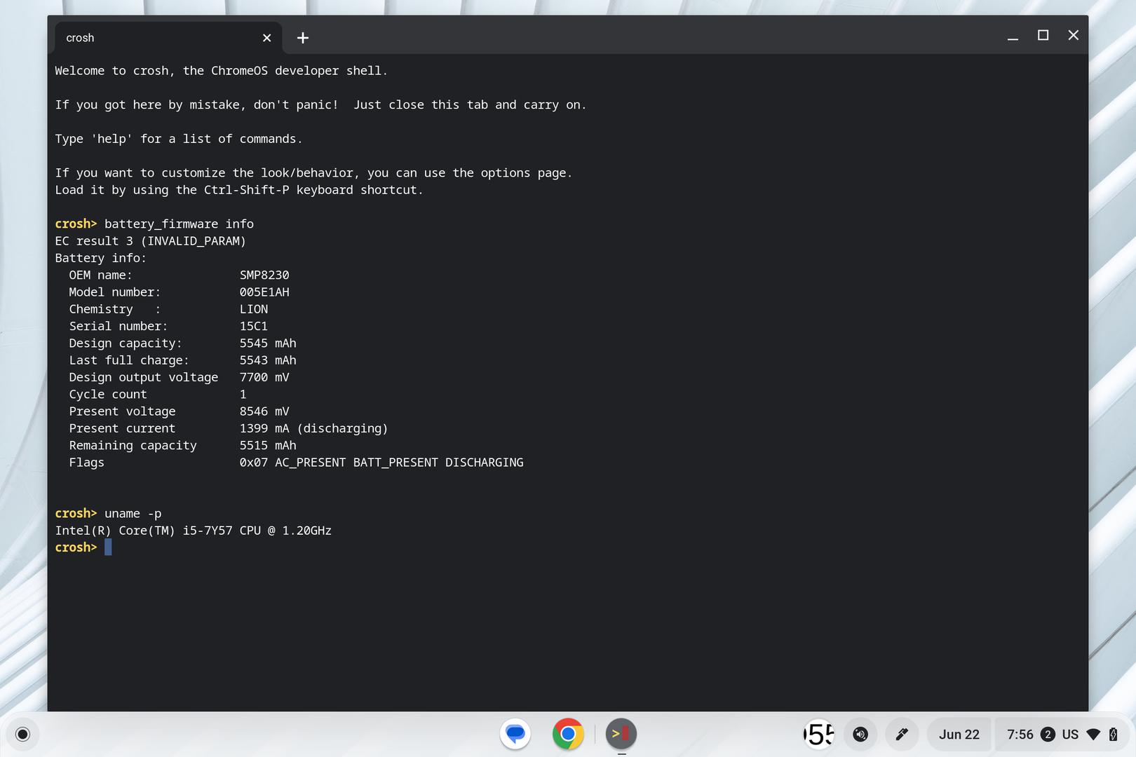
Task: Select the crosh tab
Action: click(x=168, y=38)
